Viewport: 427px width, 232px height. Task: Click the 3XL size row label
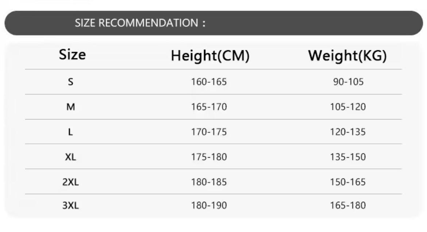pyautogui.click(x=70, y=205)
